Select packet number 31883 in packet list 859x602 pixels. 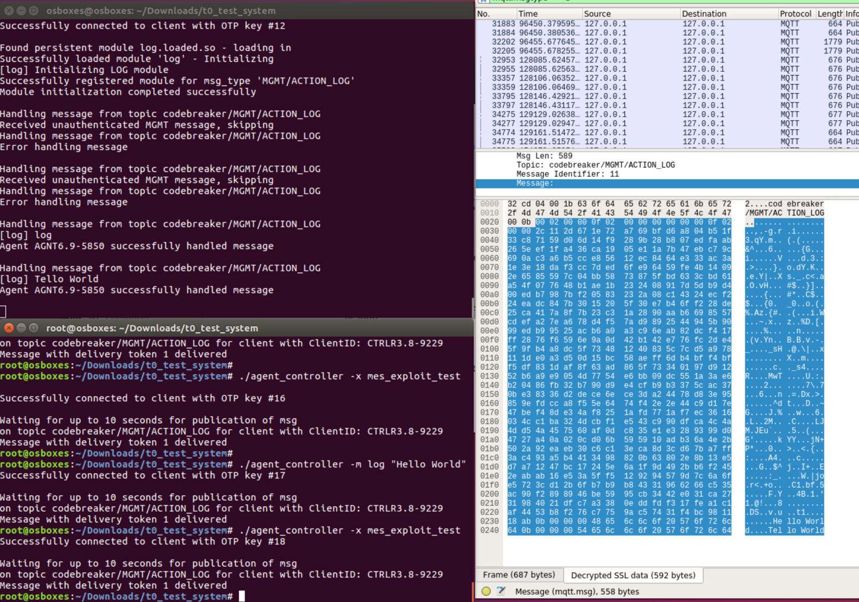pyautogui.click(x=667, y=24)
